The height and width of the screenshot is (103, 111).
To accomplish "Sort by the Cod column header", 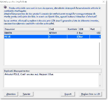I will (x=58, y=29).
